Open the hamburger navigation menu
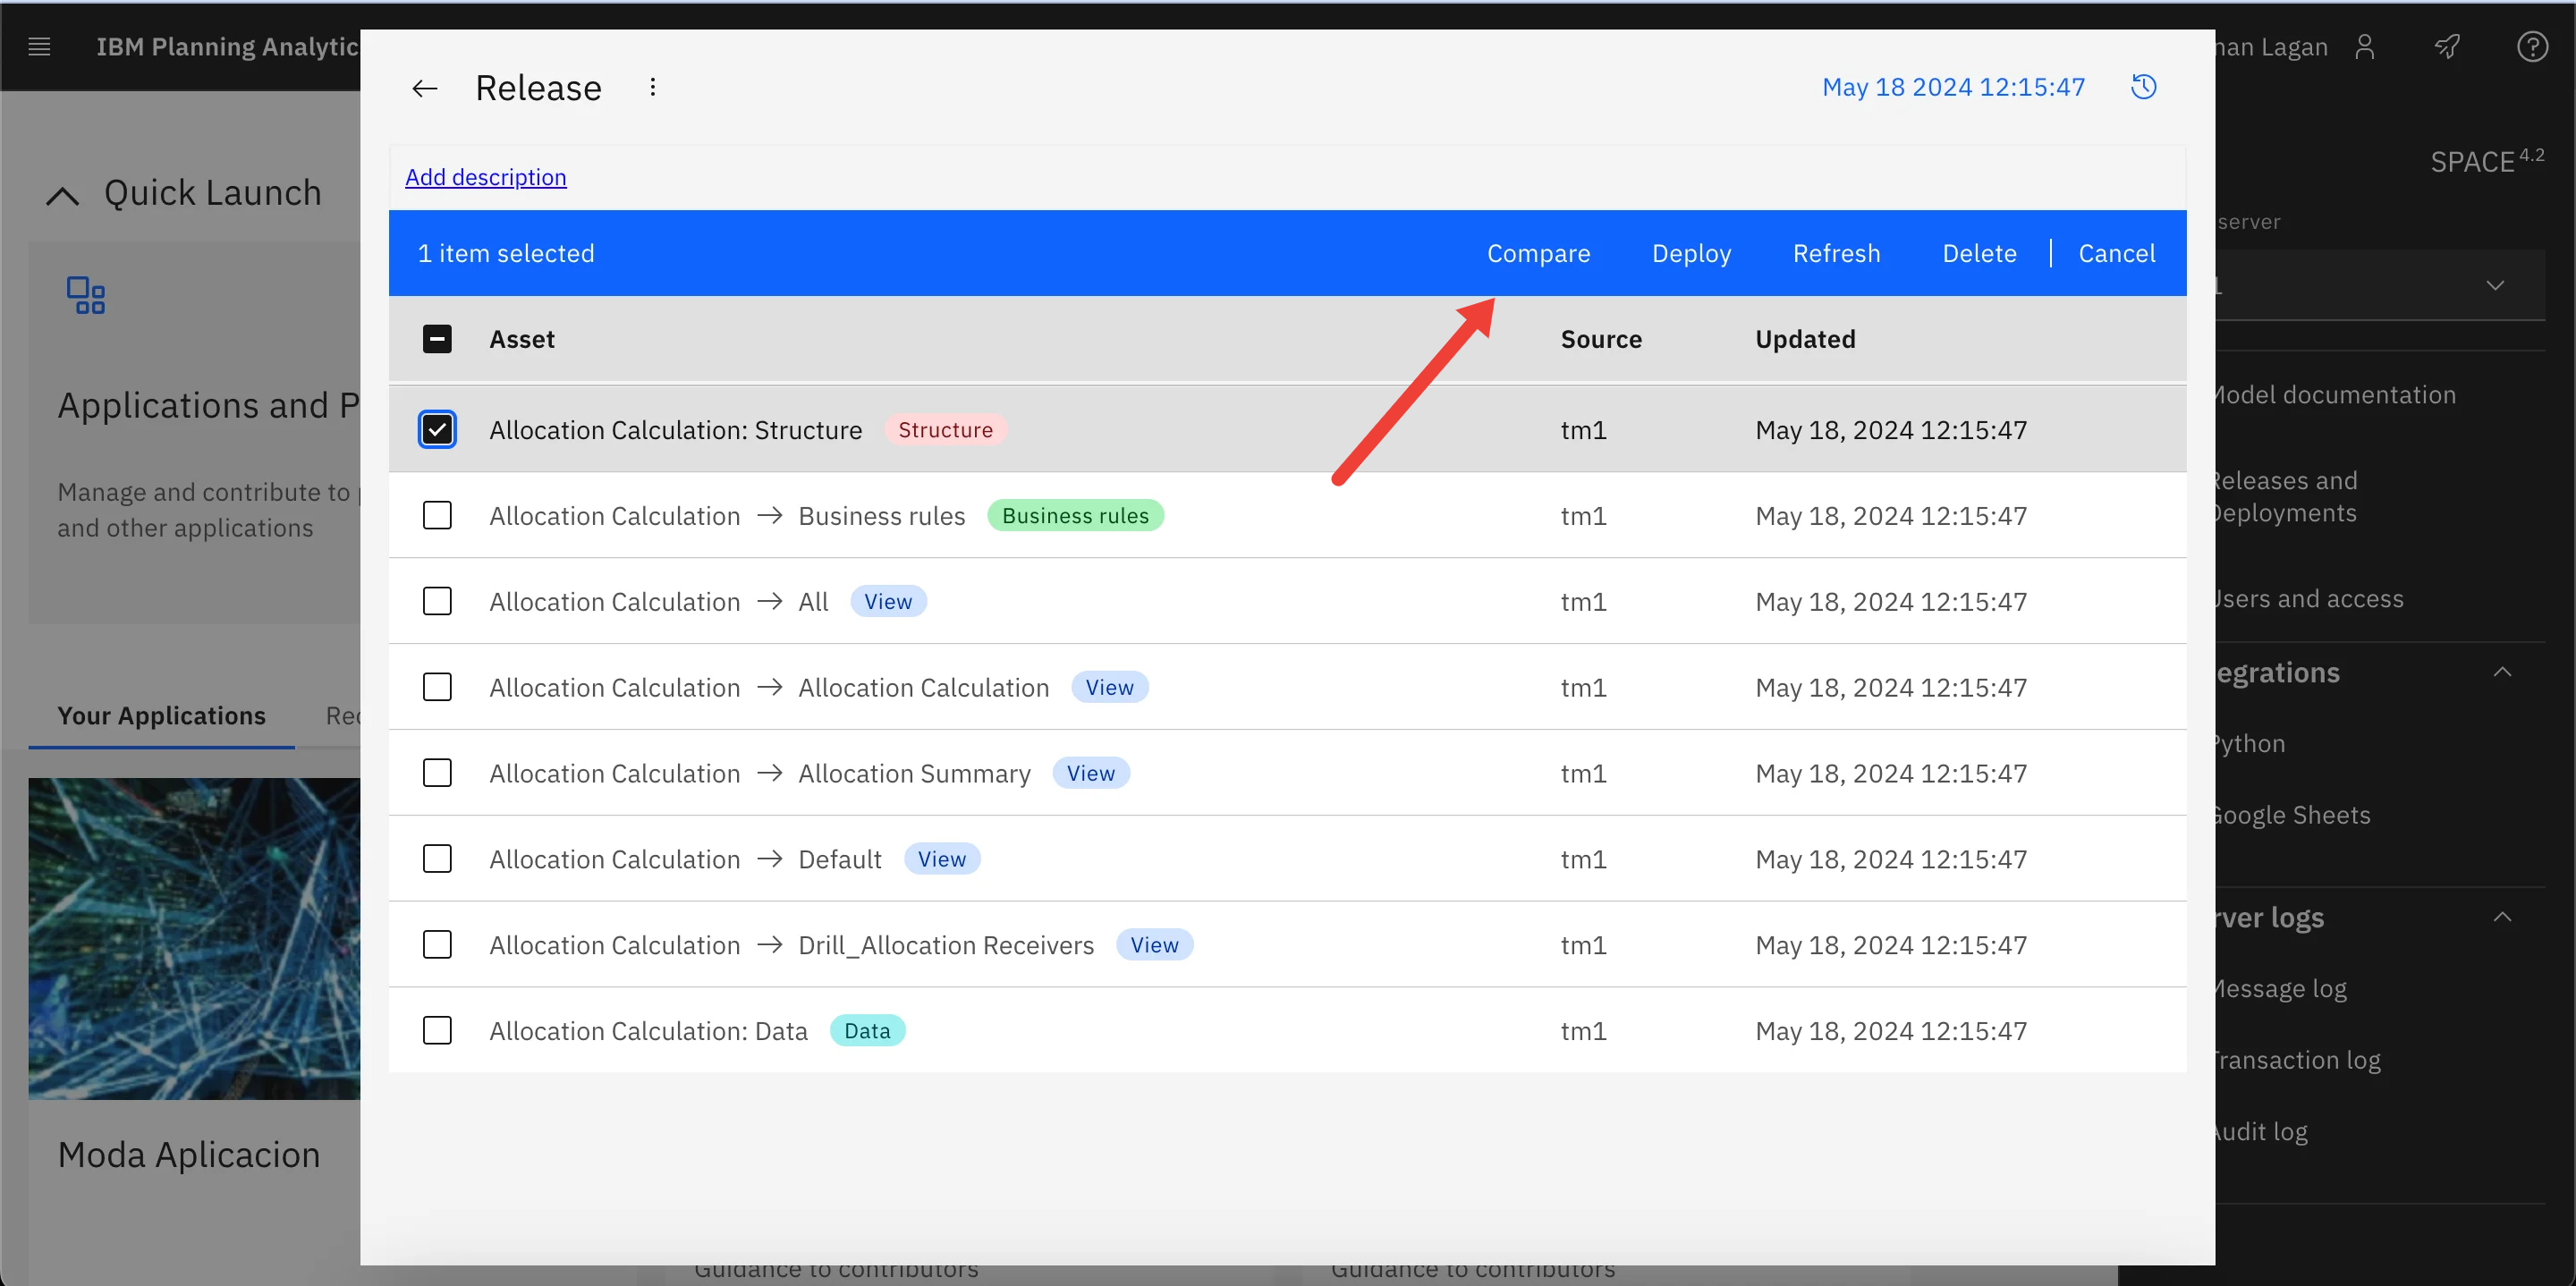Image resolution: width=2576 pixels, height=1286 pixels. click(x=39, y=46)
